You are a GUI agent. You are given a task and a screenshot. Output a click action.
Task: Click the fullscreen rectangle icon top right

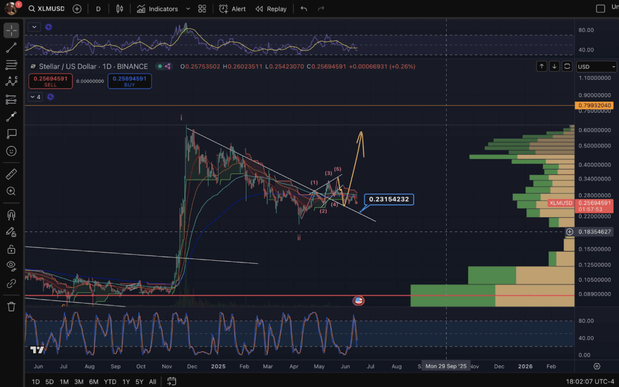click(600, 8)
